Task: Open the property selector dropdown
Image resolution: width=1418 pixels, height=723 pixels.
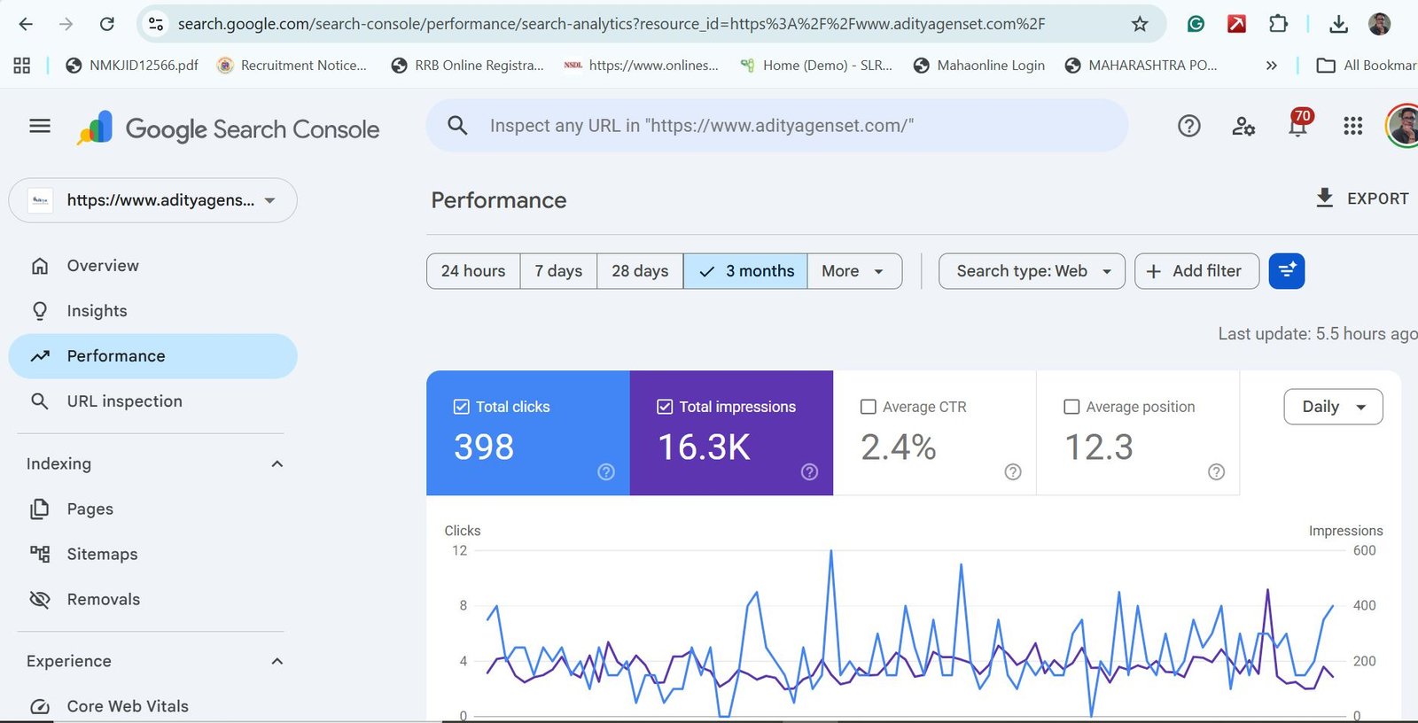Action: pos(152,200)
